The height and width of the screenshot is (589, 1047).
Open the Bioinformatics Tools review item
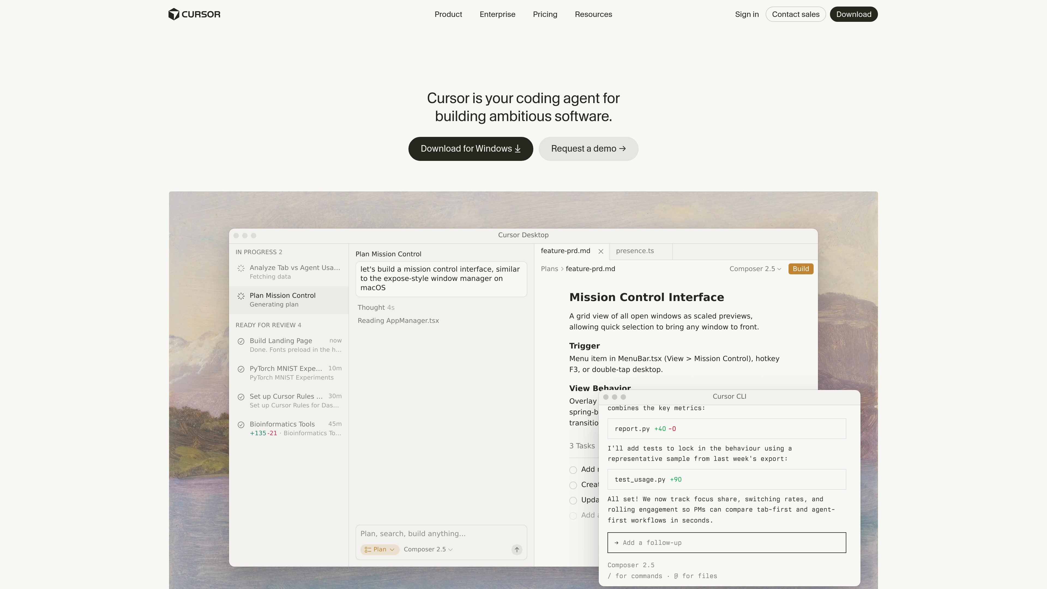(288, 428)
